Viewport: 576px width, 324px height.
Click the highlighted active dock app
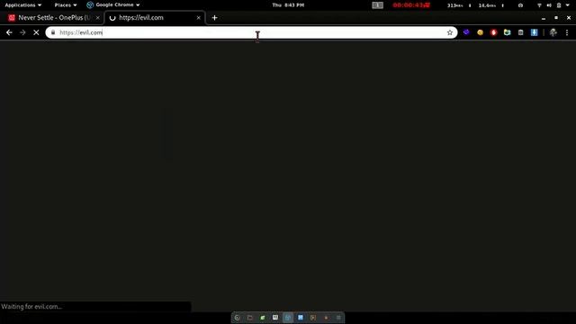click(288, 318)
